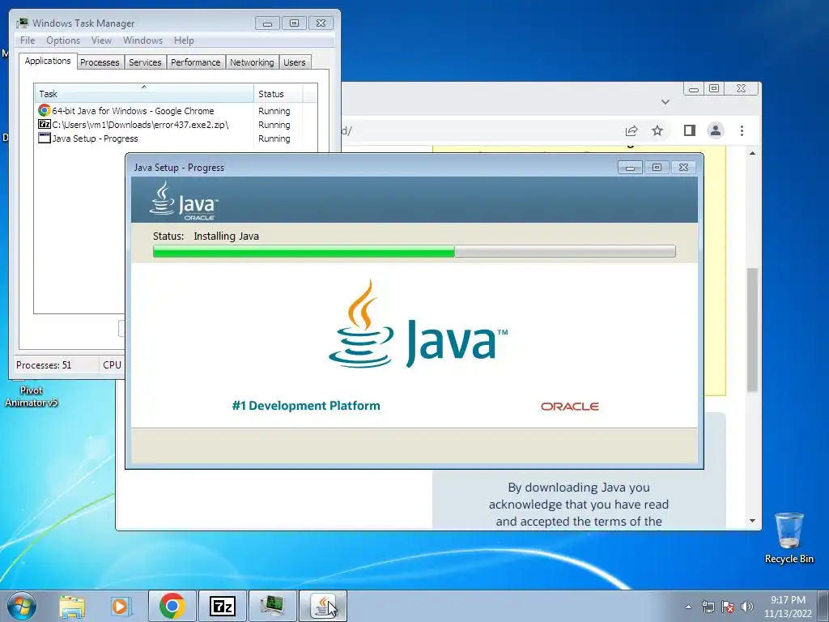829x622 pixels.
Task: Switch to the Processes tab
Action: (x=100, y=62)
